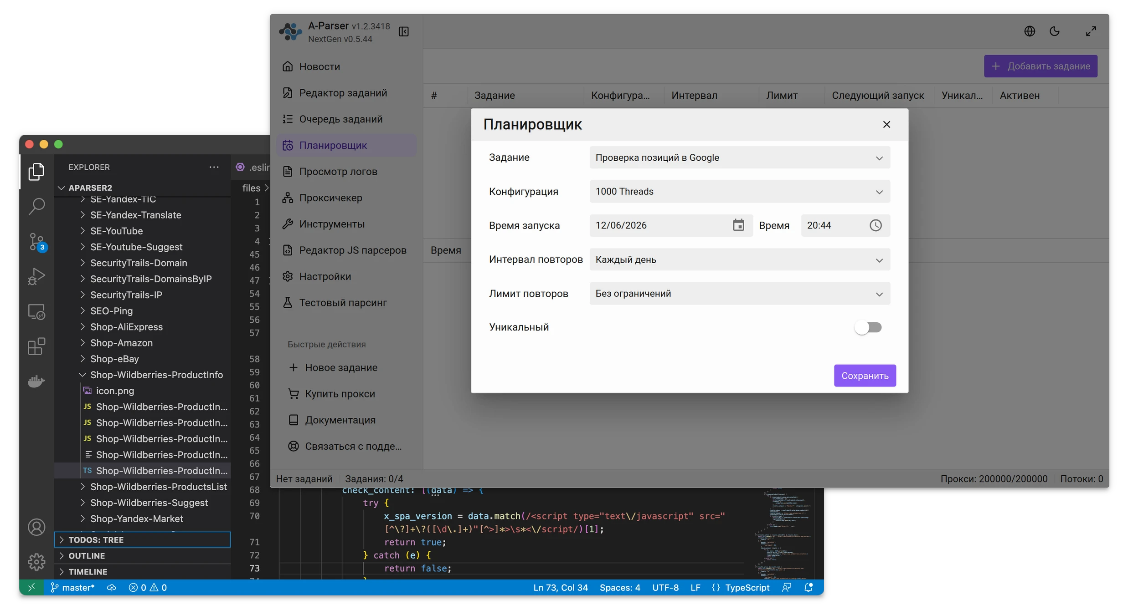Open Конфигурация dropdown with 1000 Threads
Image resolution: width=1123 pixels, height=610 pixels.
740,192
